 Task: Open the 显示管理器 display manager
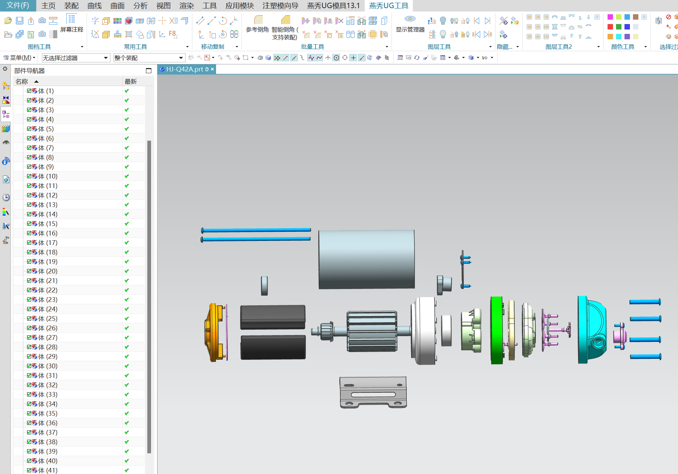point(410,23)
